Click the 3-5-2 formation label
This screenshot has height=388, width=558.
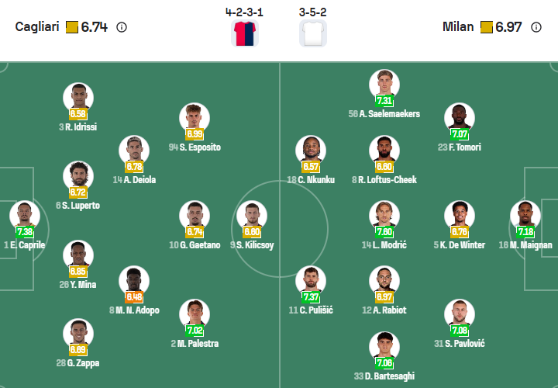click(x=313, y=12)
